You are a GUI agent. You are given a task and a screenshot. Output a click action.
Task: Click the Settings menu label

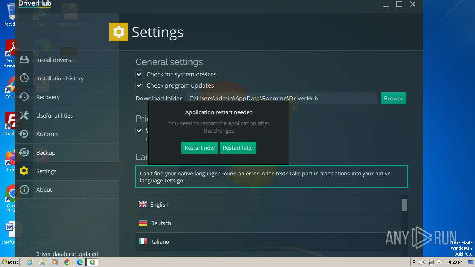pyautogui.click(x=46, y=171)
